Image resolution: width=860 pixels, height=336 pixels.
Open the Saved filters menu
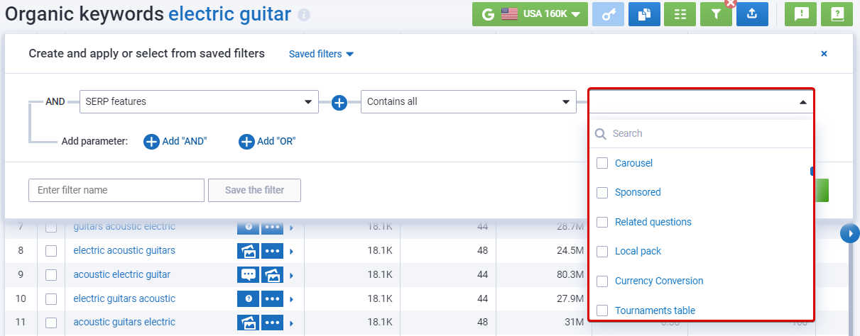point(321,54)
